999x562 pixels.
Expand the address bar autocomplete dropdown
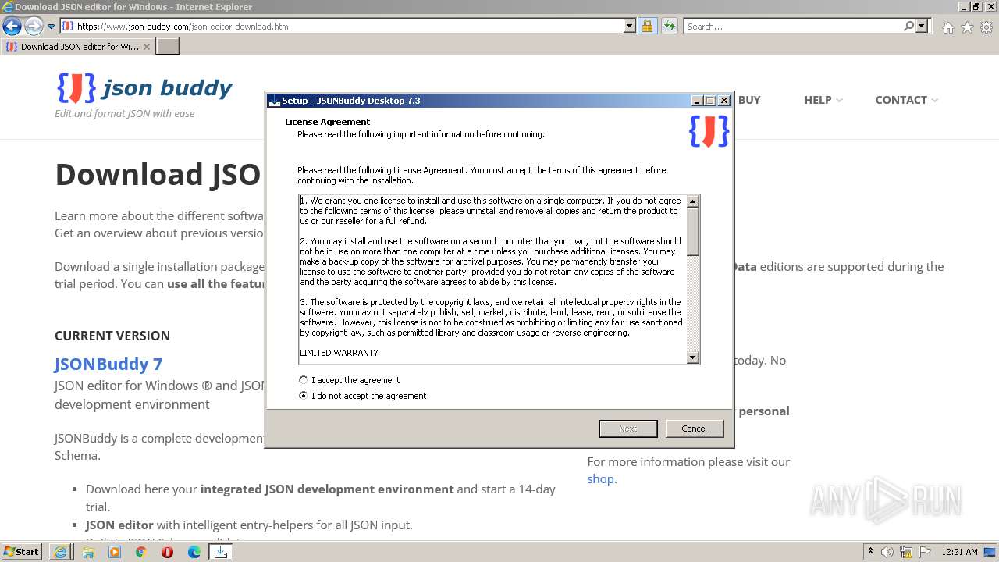pos(630,26)
